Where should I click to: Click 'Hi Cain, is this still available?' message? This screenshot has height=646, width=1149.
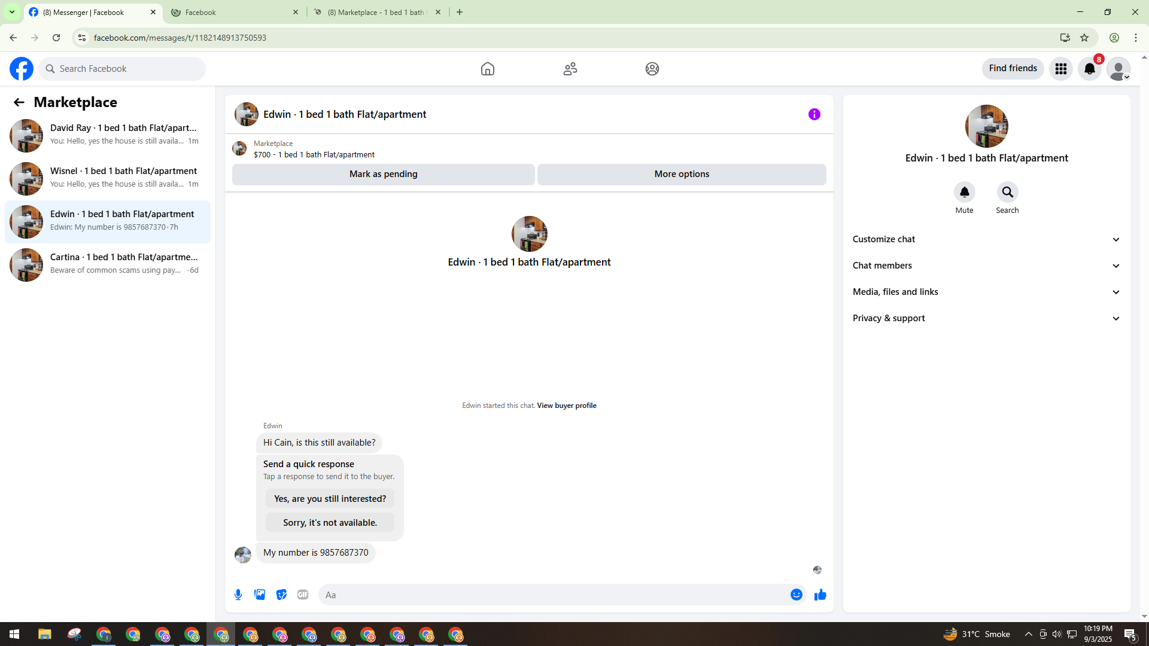pos(320,443)
